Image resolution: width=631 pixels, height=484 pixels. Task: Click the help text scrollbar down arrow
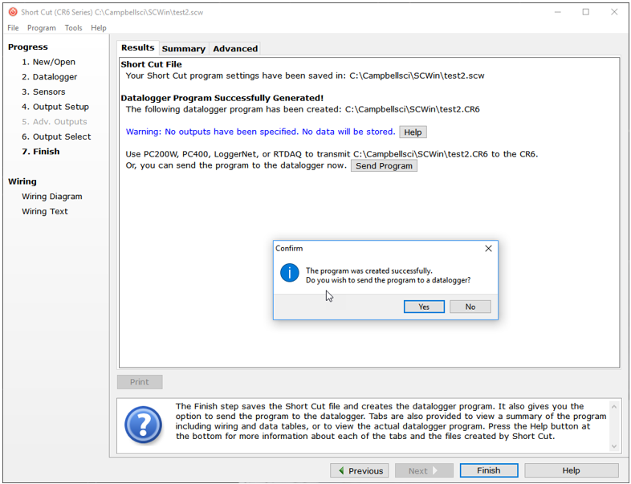(613, 445)
